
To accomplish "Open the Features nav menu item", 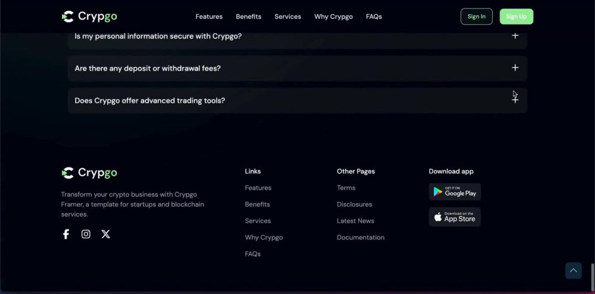I will click(x=209, y=17).
